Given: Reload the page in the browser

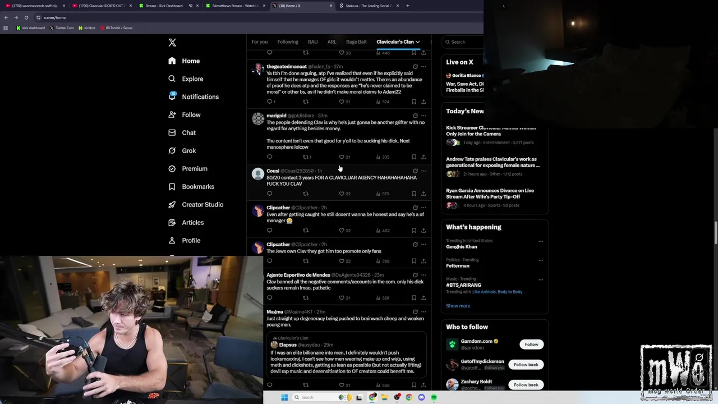Looking at the screenshot, I should (x=26, y=17).
